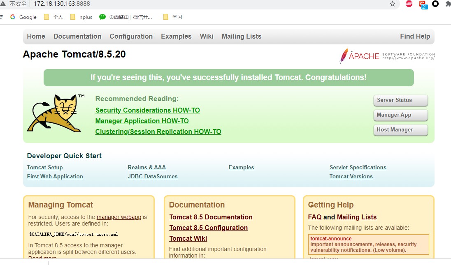
Task: Click the Apache Tomcat/8.5.20 heading
Action: [x=74, y=54]
